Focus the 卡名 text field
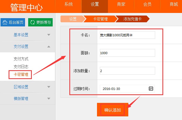Screen dimensions: 182x120 [128, 35]
